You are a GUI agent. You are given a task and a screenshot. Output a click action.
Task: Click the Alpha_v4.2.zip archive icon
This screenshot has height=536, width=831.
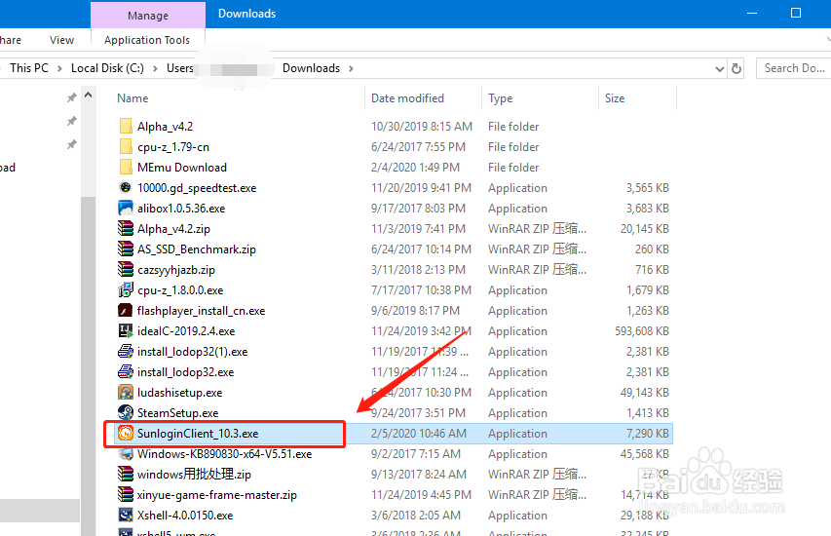(x=126, y=228)
